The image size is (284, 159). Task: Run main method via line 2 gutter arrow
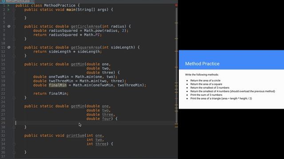tap(8, 10)
